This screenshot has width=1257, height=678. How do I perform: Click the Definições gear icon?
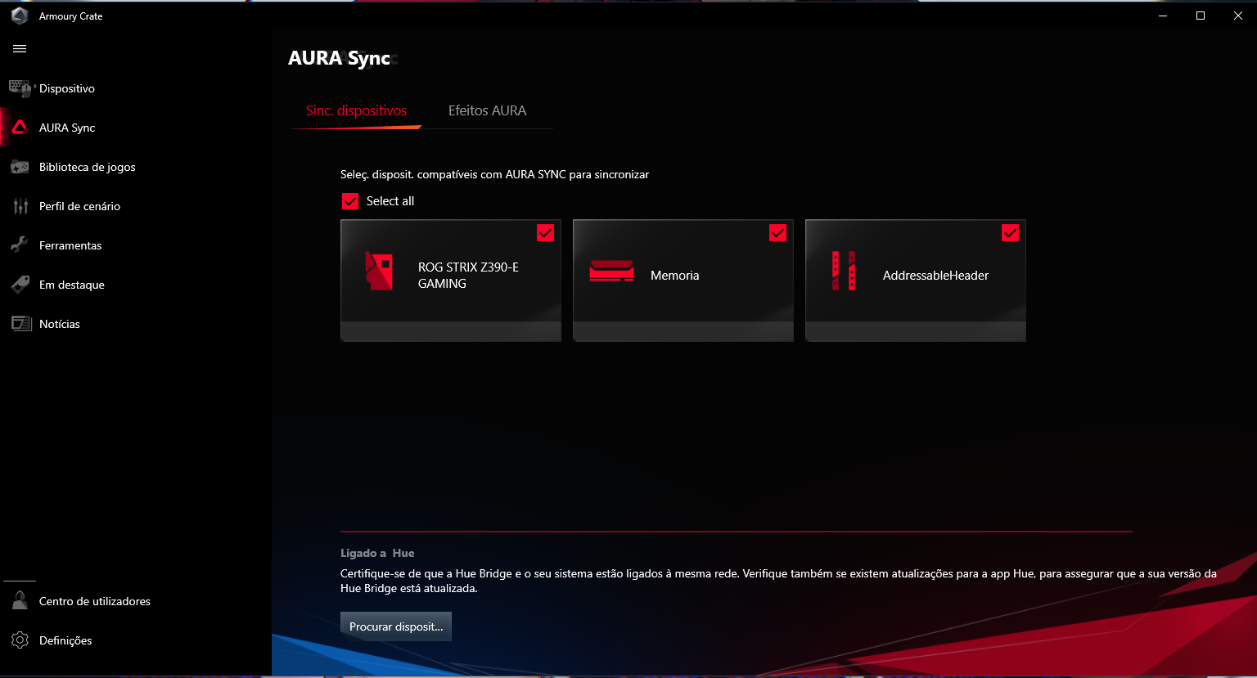(x=20, y=640)
